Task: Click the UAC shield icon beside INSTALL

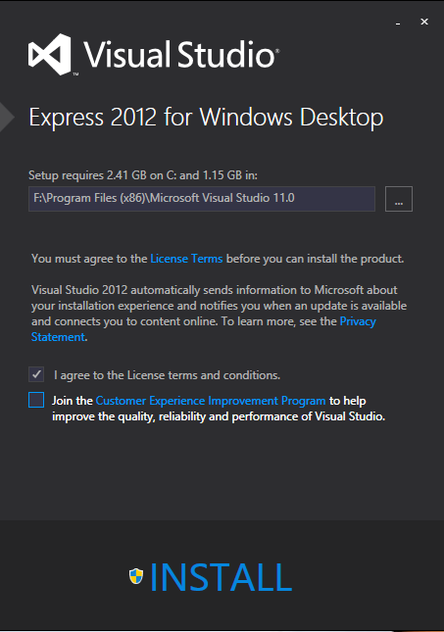Action: coord(136,576)
